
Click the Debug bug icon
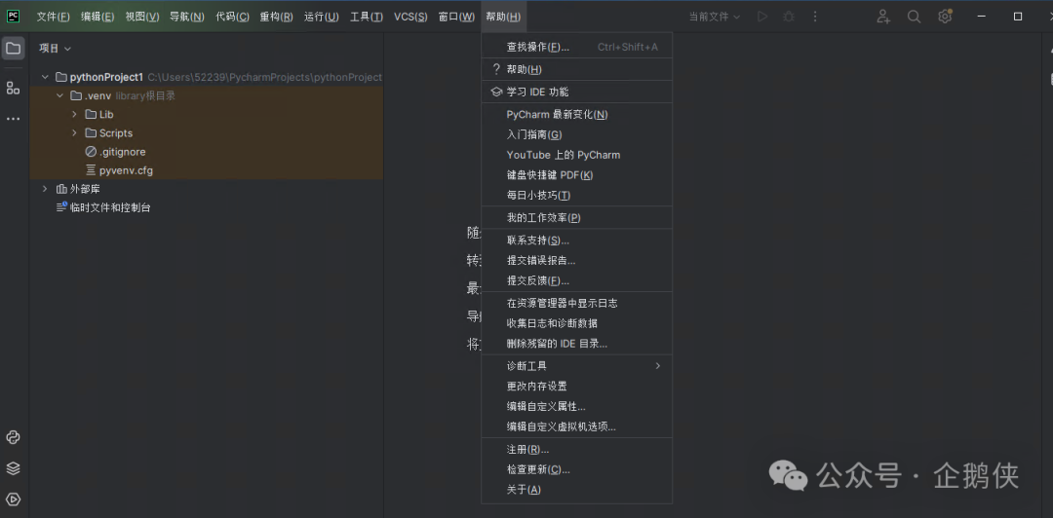[789, 17]
